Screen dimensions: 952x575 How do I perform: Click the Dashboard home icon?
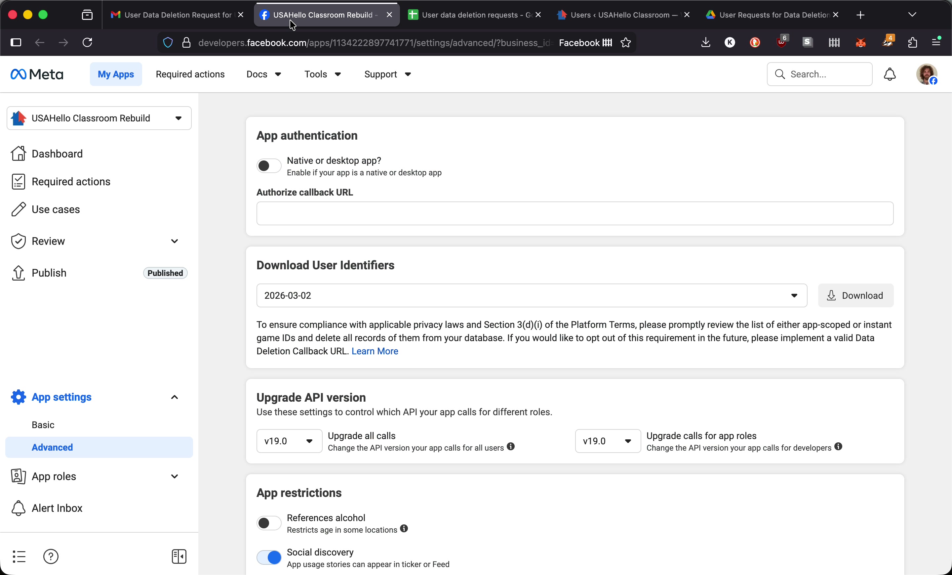click(x=18, y=154)
